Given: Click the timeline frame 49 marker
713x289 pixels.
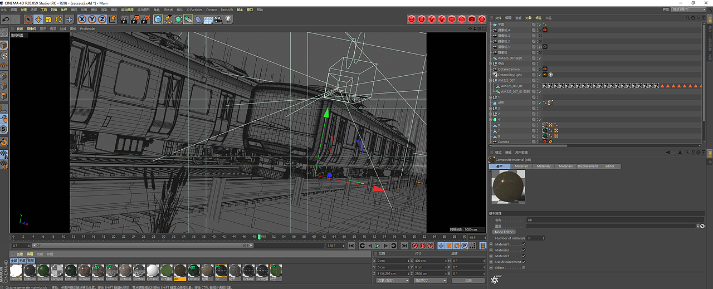Looking at the screenshot, I should coord(260,237).
